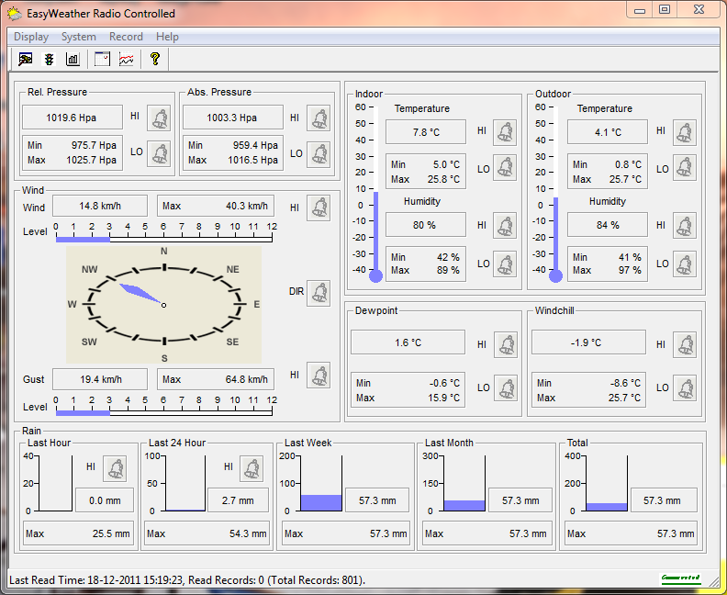This screenshot has height=595, width=727.
Task: Click the 84 % outdoor humidity value
Action: pyautogui.click(x=608, y=225)
